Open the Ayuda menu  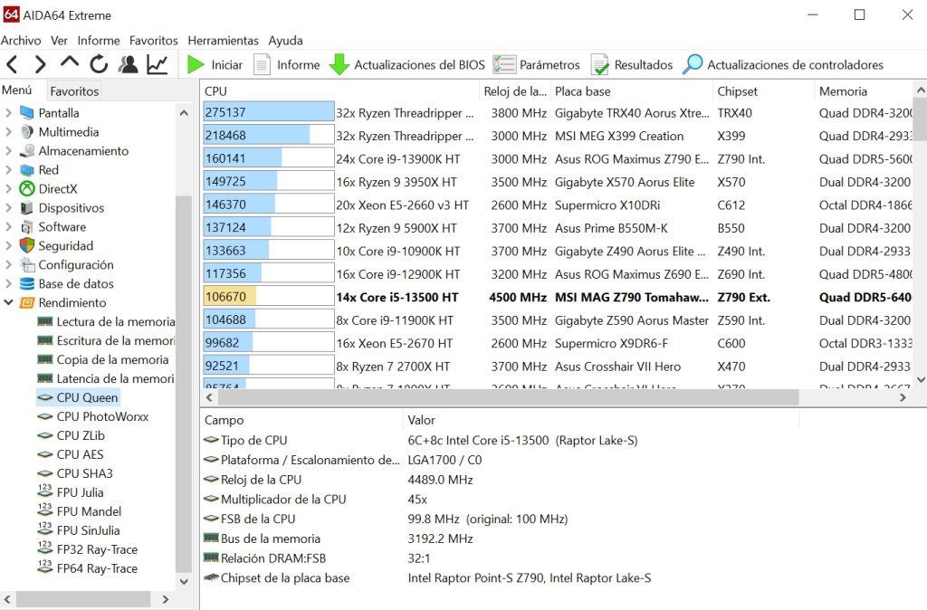285,40
